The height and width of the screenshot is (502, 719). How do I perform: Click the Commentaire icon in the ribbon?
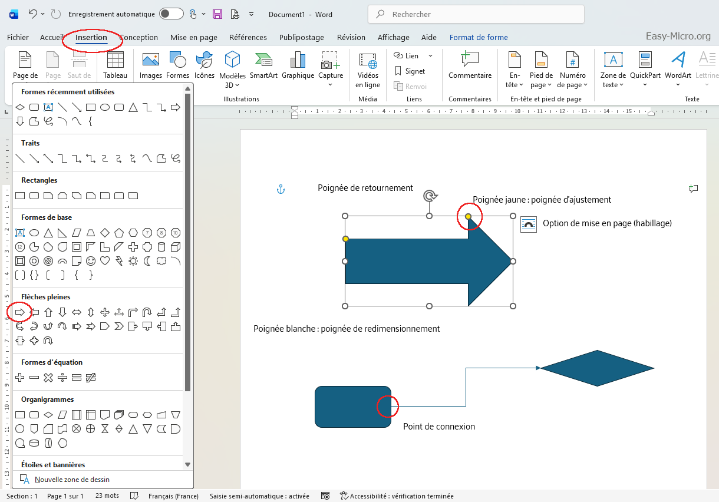coord(470,65)
